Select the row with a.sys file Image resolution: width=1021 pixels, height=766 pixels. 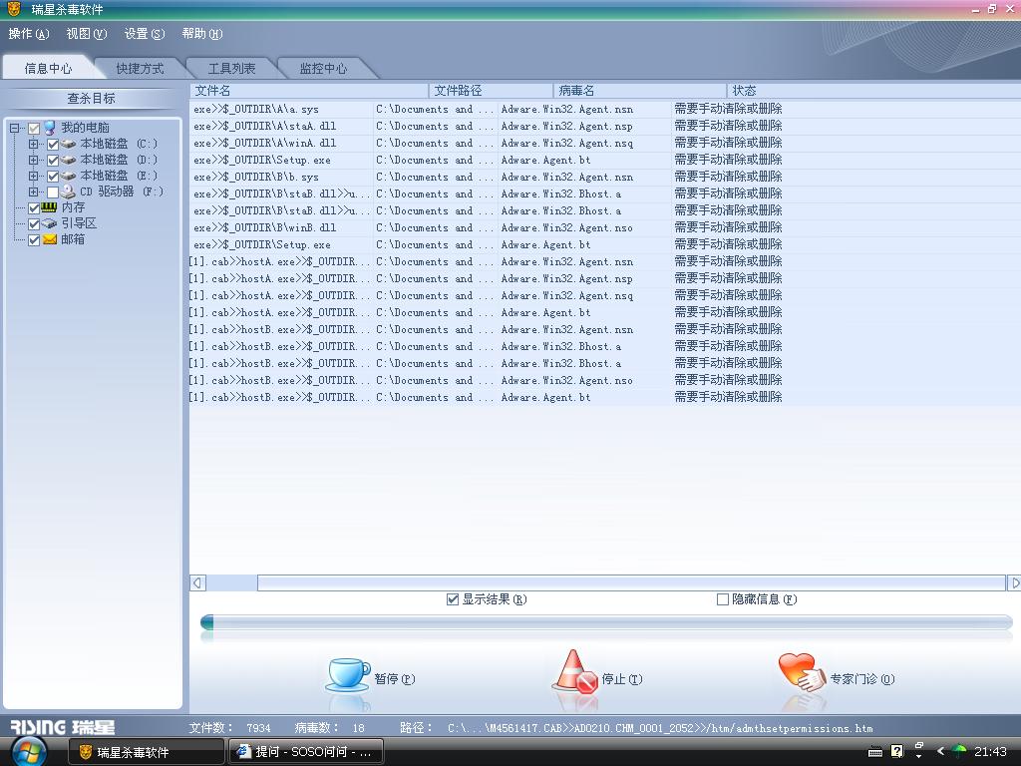[605, 110]
